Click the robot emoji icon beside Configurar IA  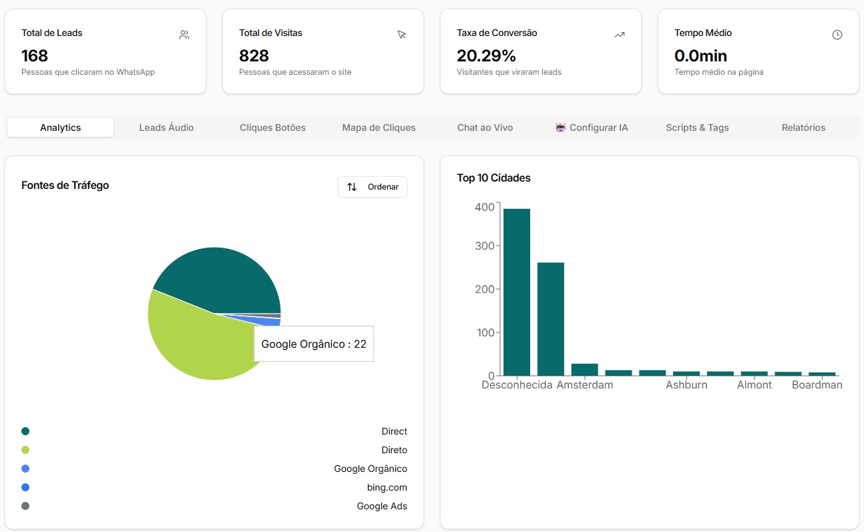tap(561, 127)
